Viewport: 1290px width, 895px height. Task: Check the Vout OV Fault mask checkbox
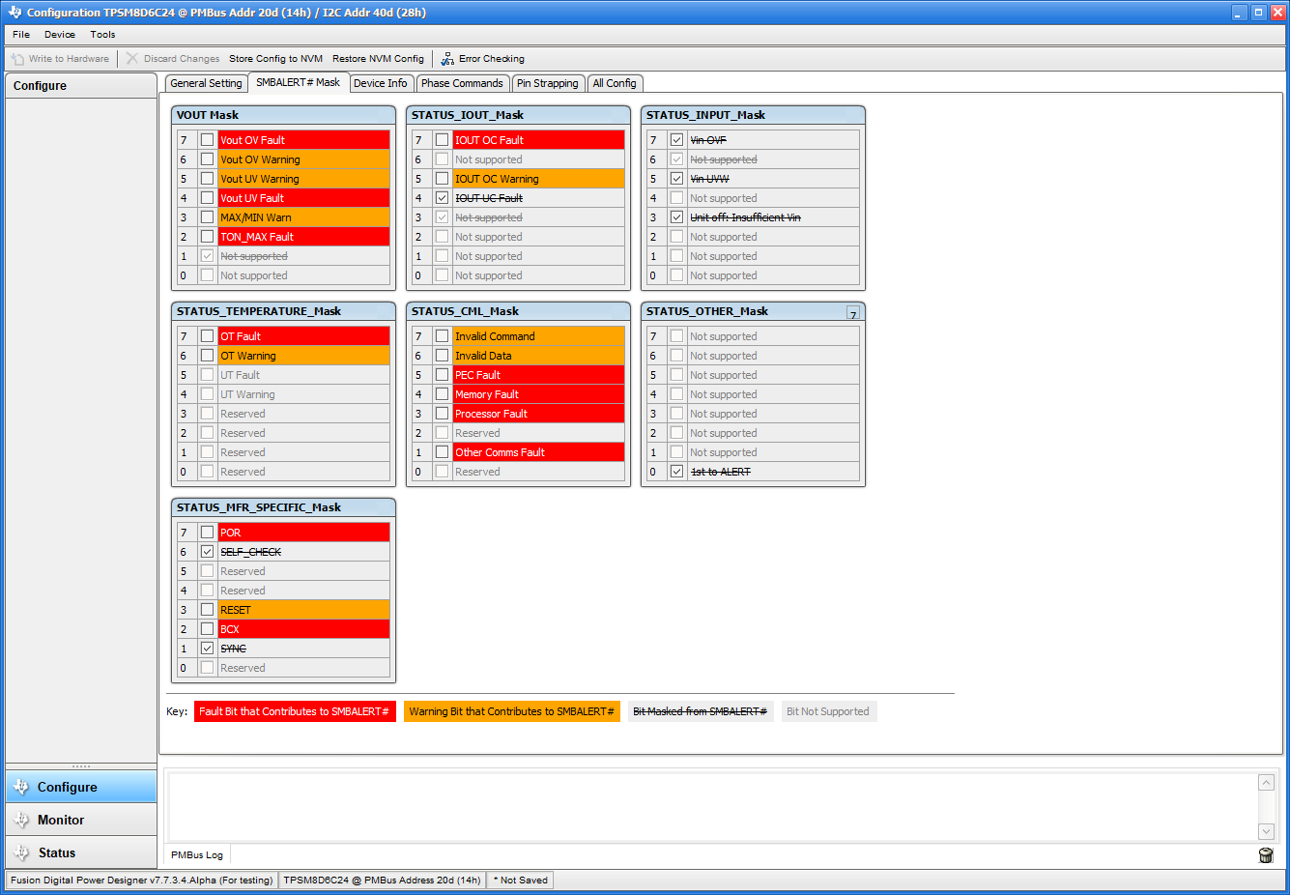coord(207,139)
